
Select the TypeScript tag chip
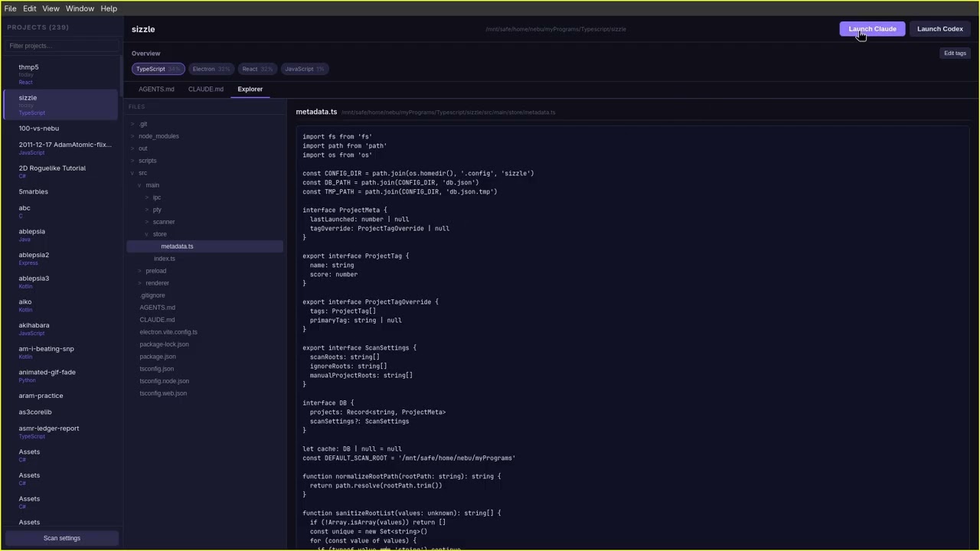coord(158,69)
